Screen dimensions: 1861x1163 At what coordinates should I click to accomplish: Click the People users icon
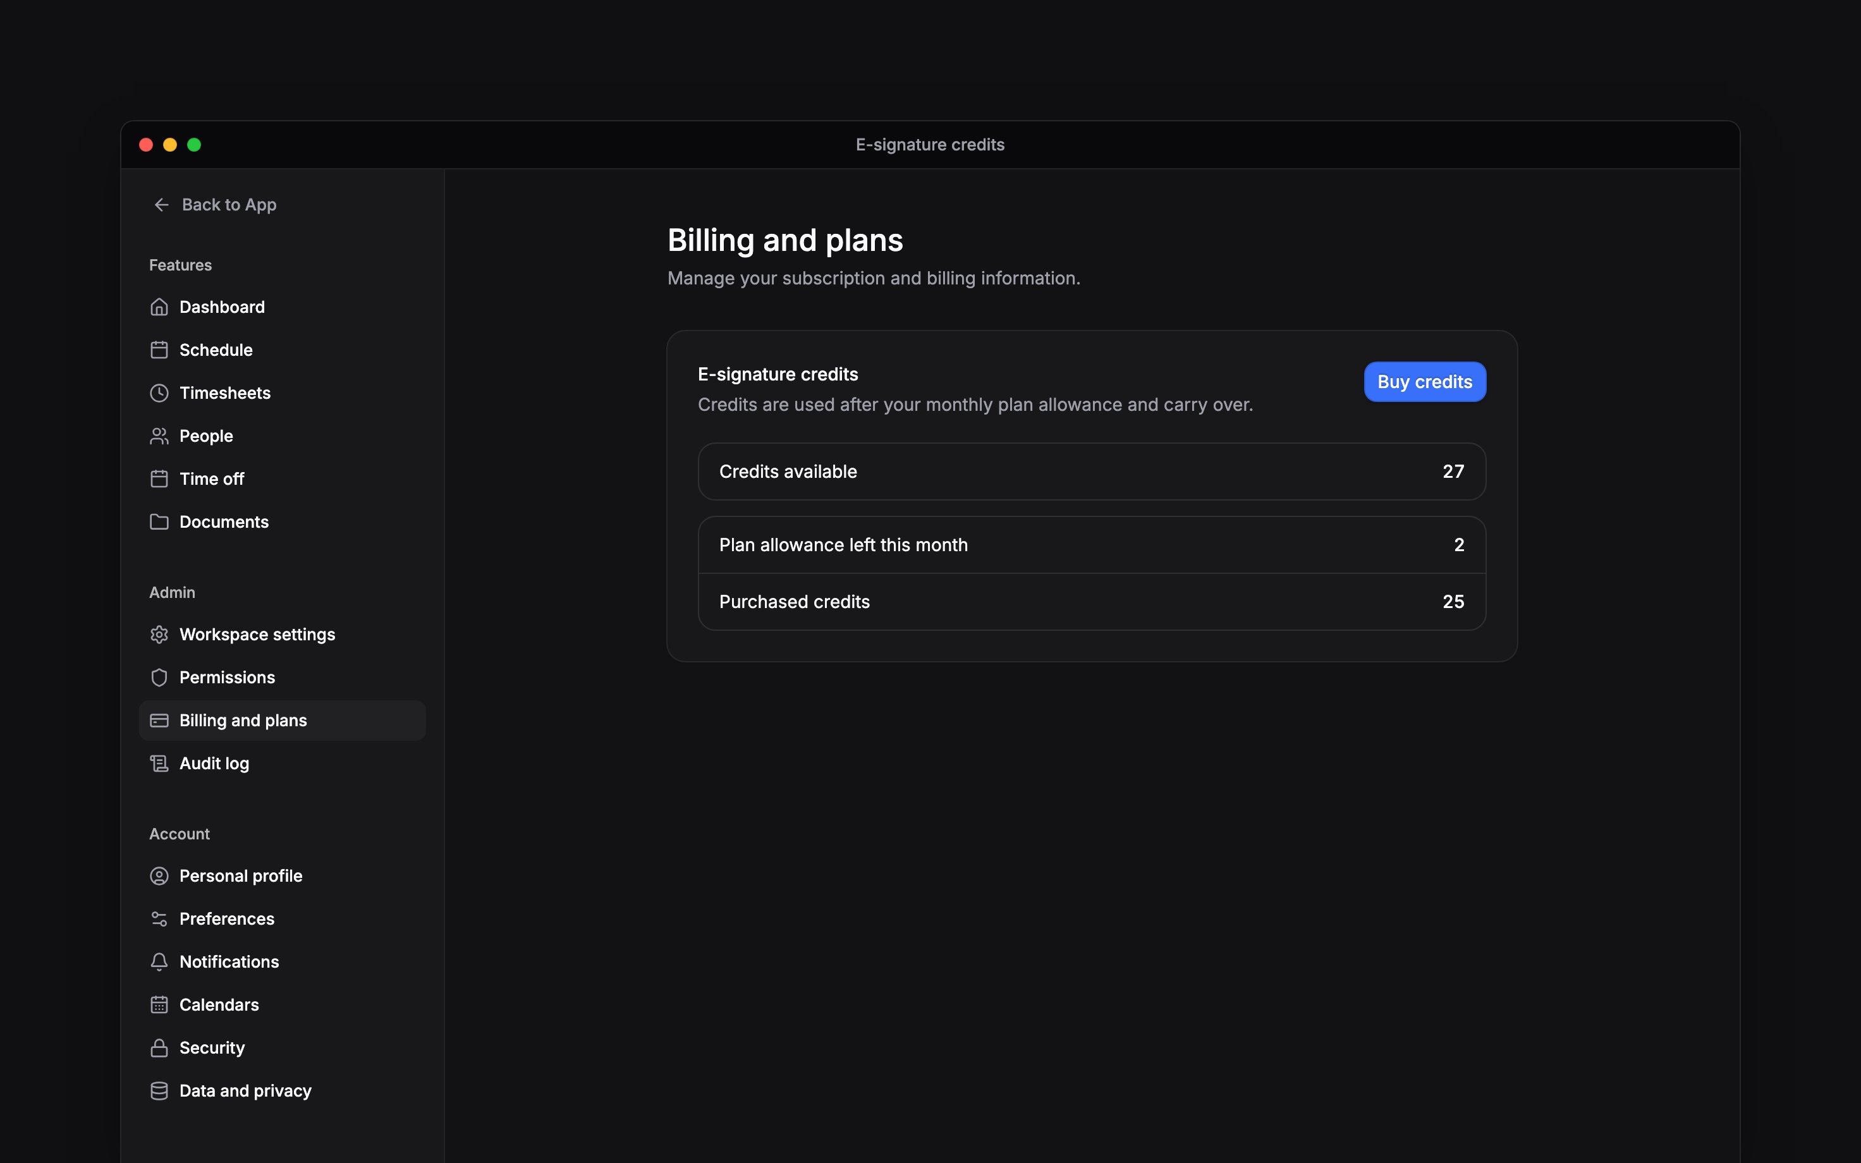pyautogui.click(x=159, y=436)
